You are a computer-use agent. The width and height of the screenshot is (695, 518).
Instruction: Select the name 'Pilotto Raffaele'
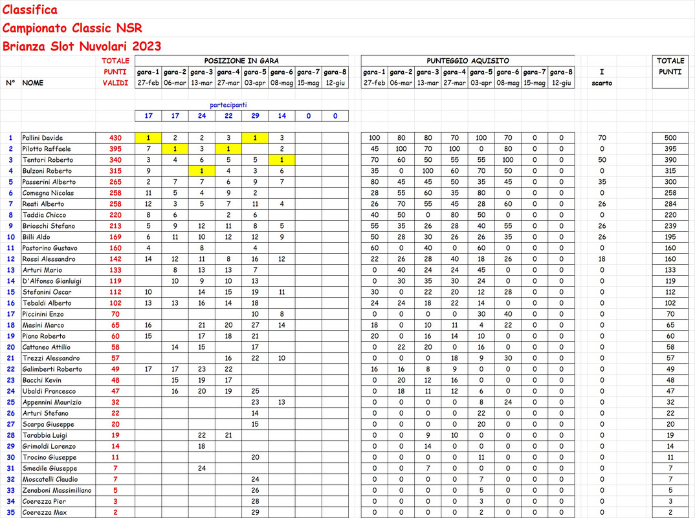coord(47,149)
